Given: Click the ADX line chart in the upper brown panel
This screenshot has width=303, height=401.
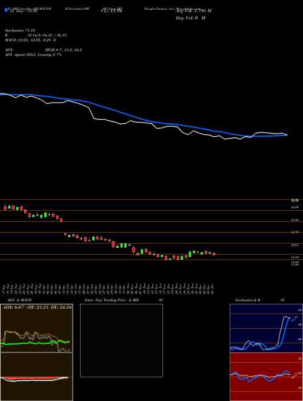Looking at the screenshot, I should coord(36,328).
